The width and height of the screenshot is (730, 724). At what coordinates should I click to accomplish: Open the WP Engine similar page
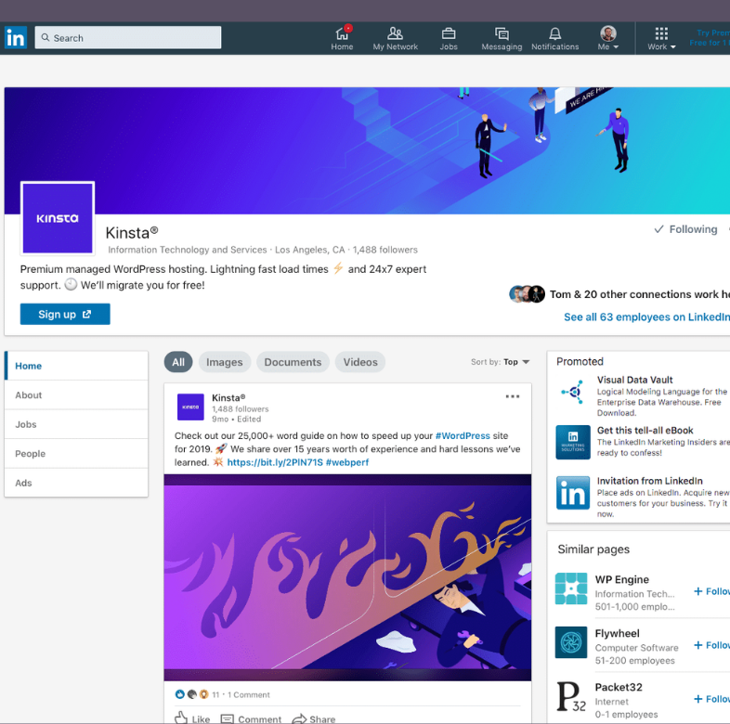pos(621,579)
